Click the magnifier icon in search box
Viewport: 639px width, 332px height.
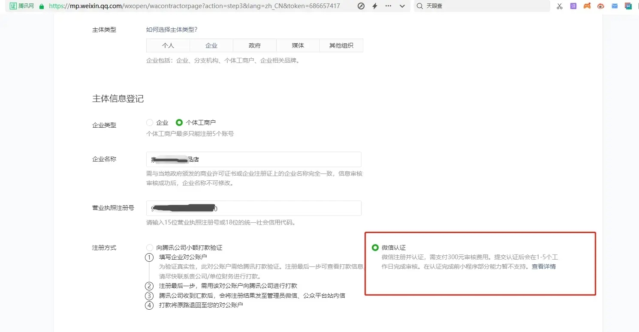tap(419, 6)
